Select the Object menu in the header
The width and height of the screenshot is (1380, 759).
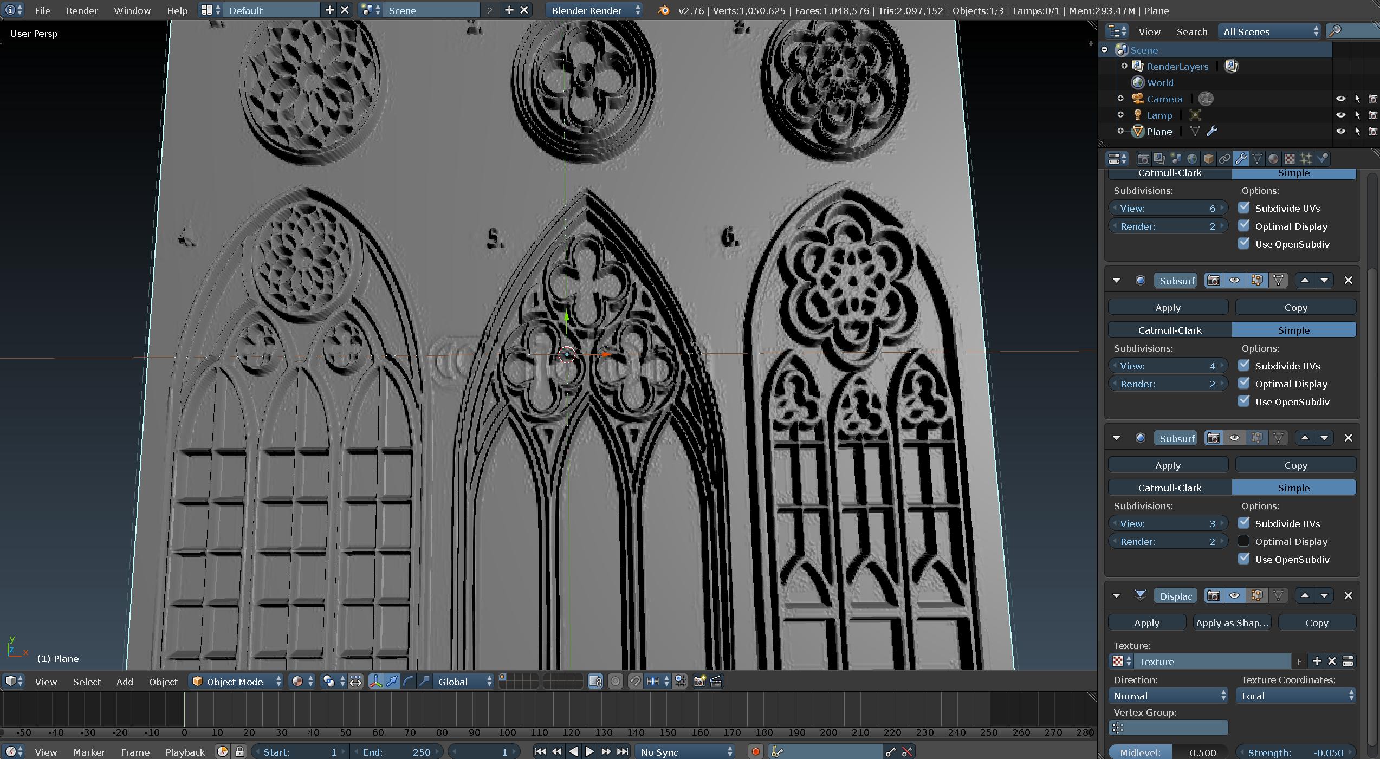tap(163, 682)
